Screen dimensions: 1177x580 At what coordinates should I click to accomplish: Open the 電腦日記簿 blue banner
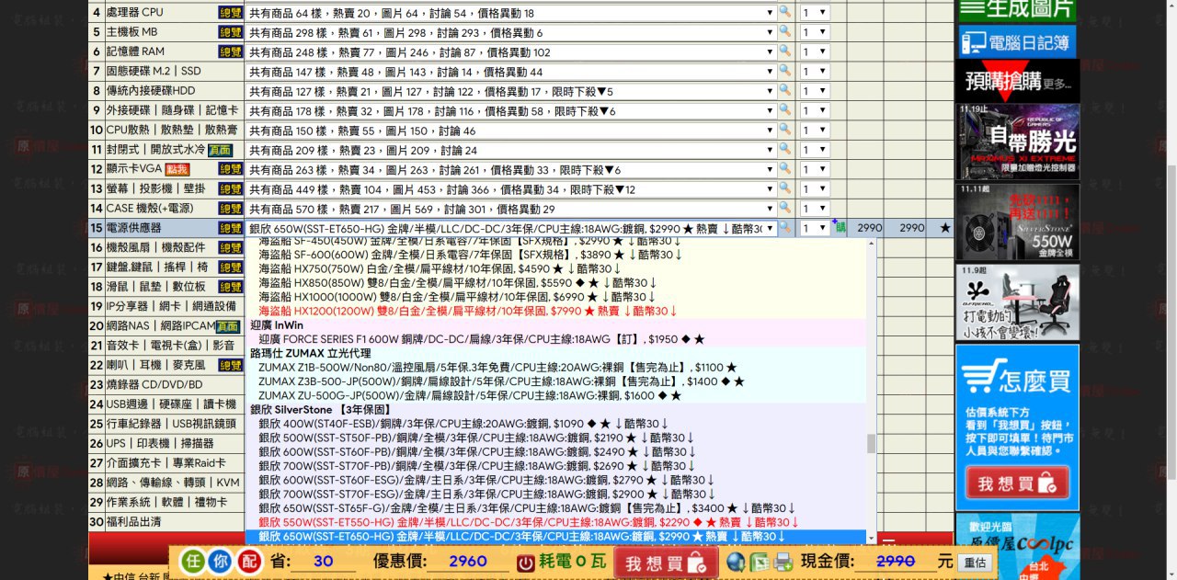click(1017, 42)
